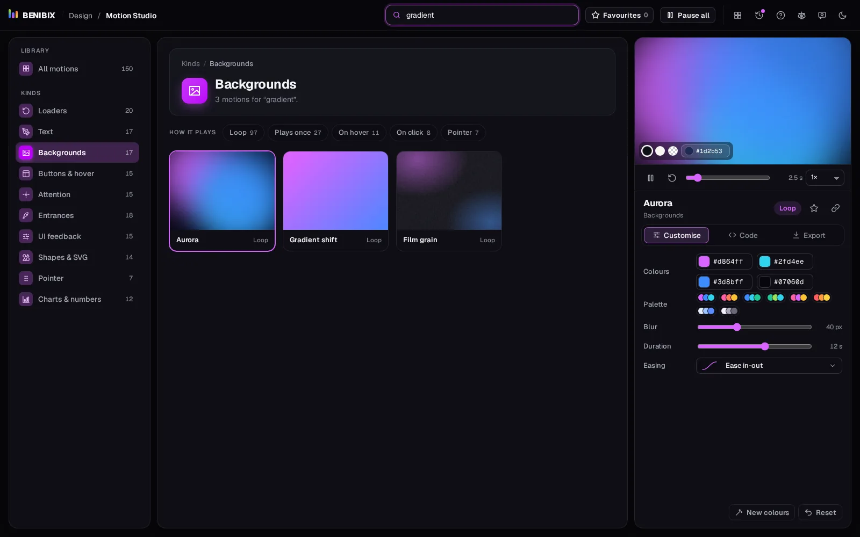Select the black preview background circle

647,151
